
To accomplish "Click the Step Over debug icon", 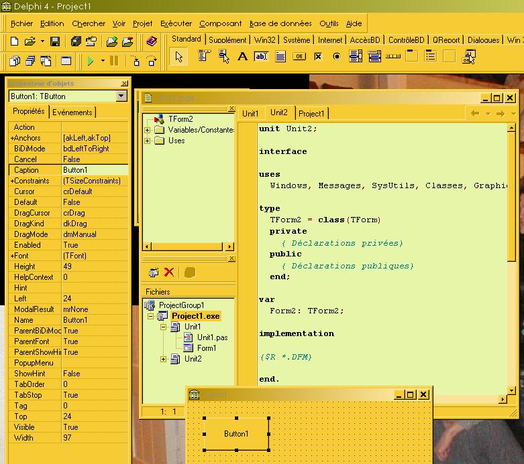I will 152,61.
